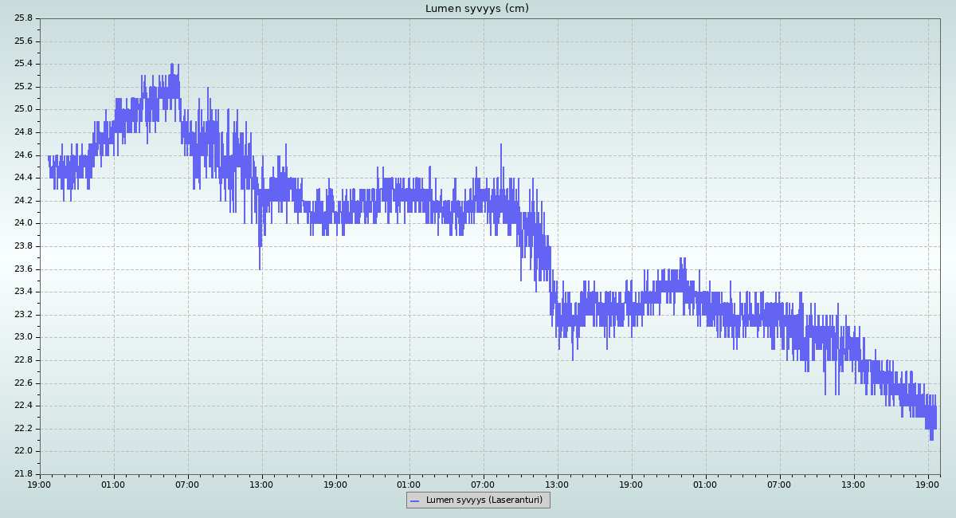Click the 22.2 value on the y-axis
Screen dimensions: 956x518
click(x=23, y=429)
